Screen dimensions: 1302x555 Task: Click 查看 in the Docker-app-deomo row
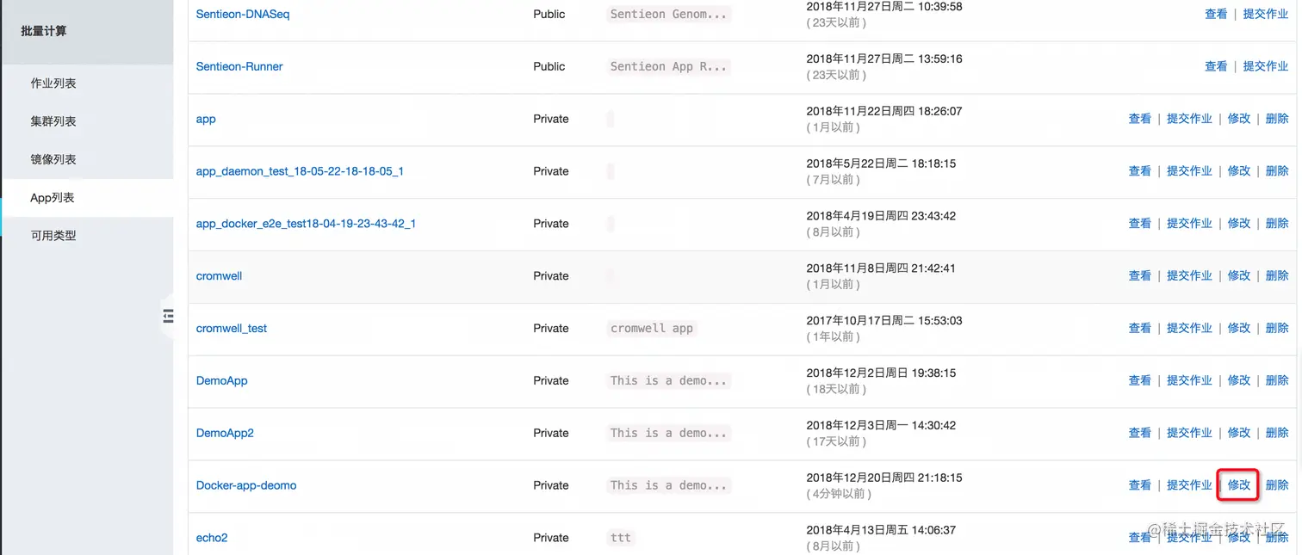(x=1140, y=485)
